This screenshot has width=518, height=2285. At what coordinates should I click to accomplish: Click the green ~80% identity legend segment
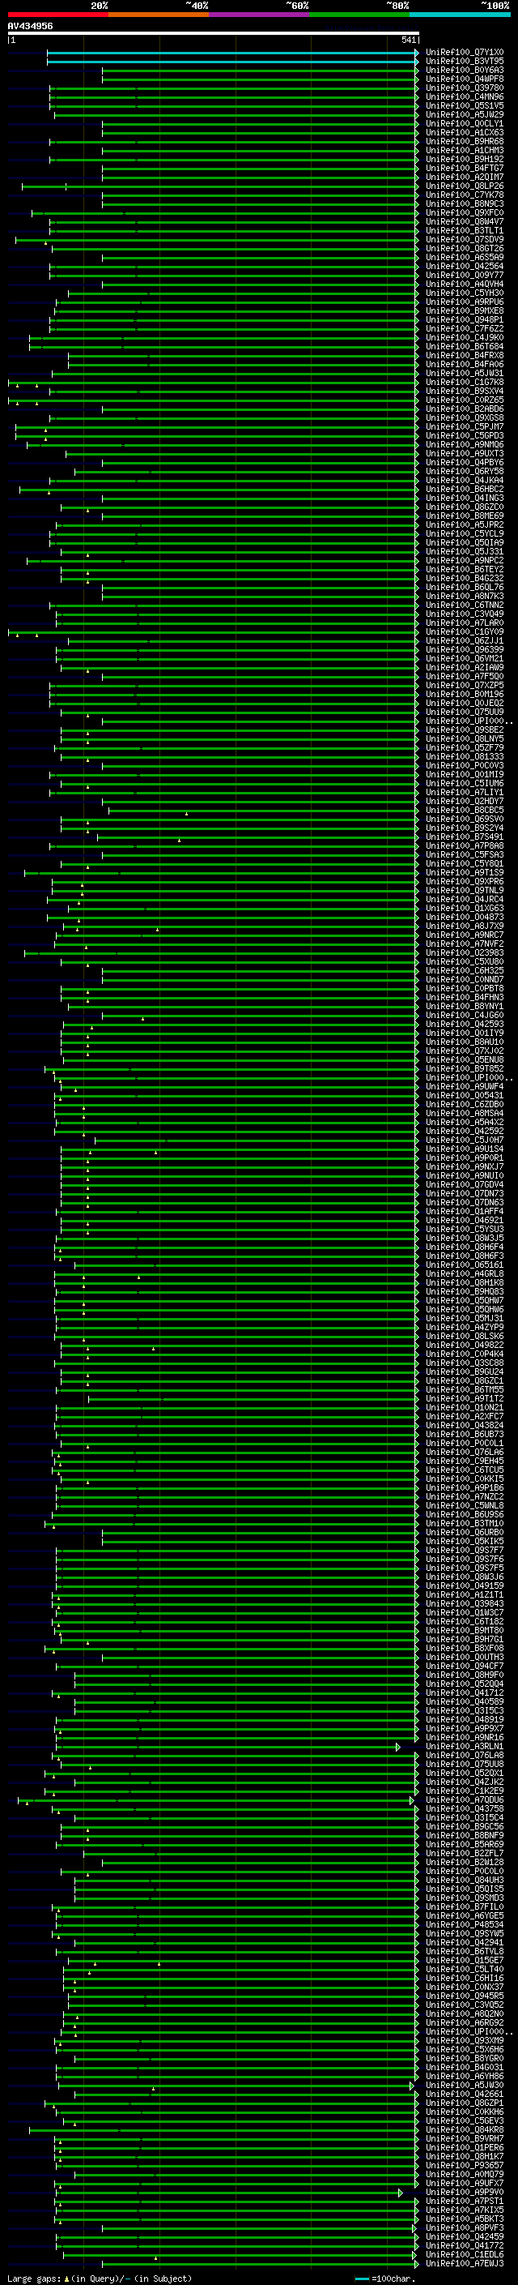[x=359, y=15]
